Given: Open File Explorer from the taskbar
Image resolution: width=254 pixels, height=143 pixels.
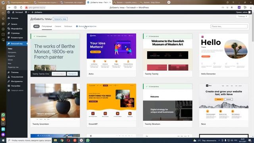Looking at the screenshot, I should click(56, 140).
